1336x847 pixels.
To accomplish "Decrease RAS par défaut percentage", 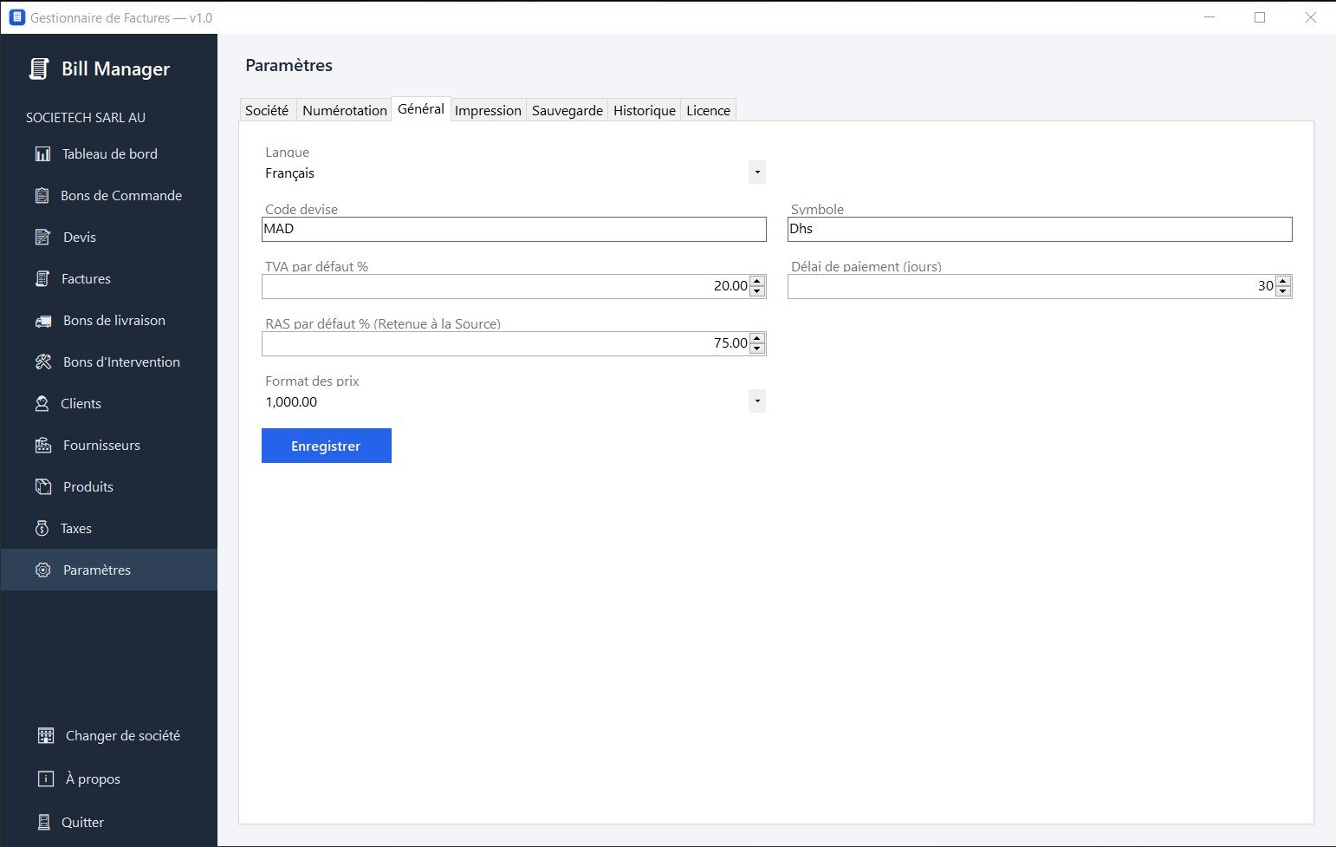I will coord(757,349).
